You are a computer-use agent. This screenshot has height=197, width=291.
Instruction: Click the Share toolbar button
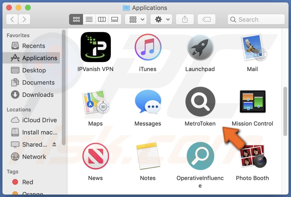click(185, 19)
